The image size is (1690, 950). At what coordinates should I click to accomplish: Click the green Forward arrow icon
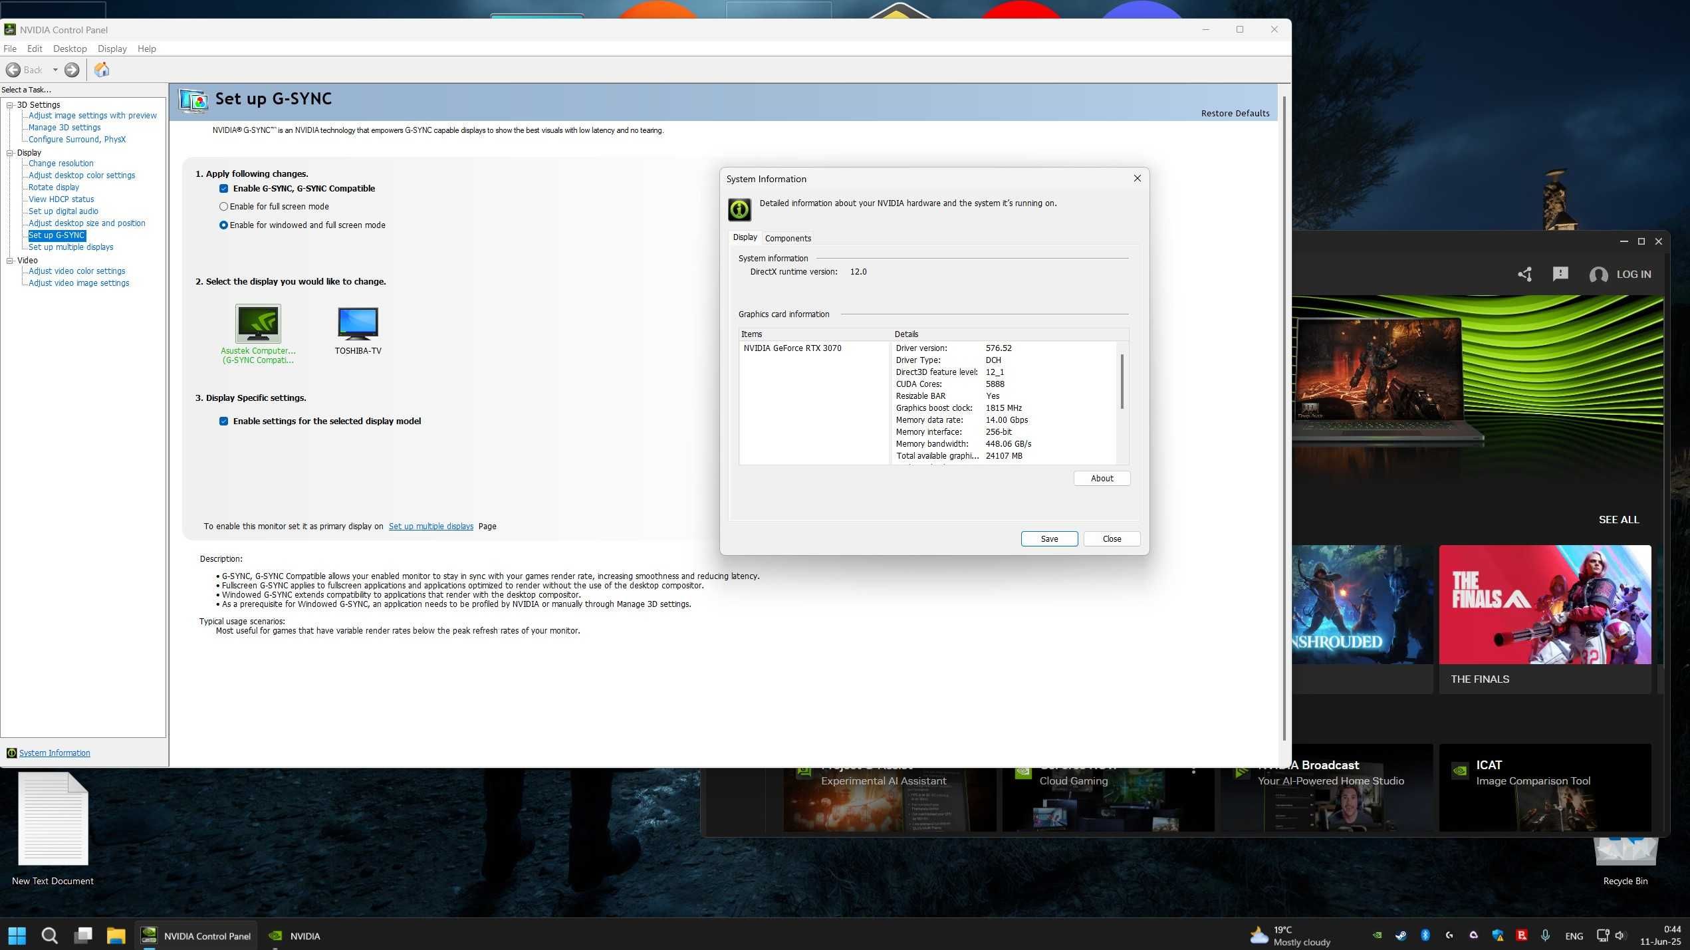coord(72,70)
